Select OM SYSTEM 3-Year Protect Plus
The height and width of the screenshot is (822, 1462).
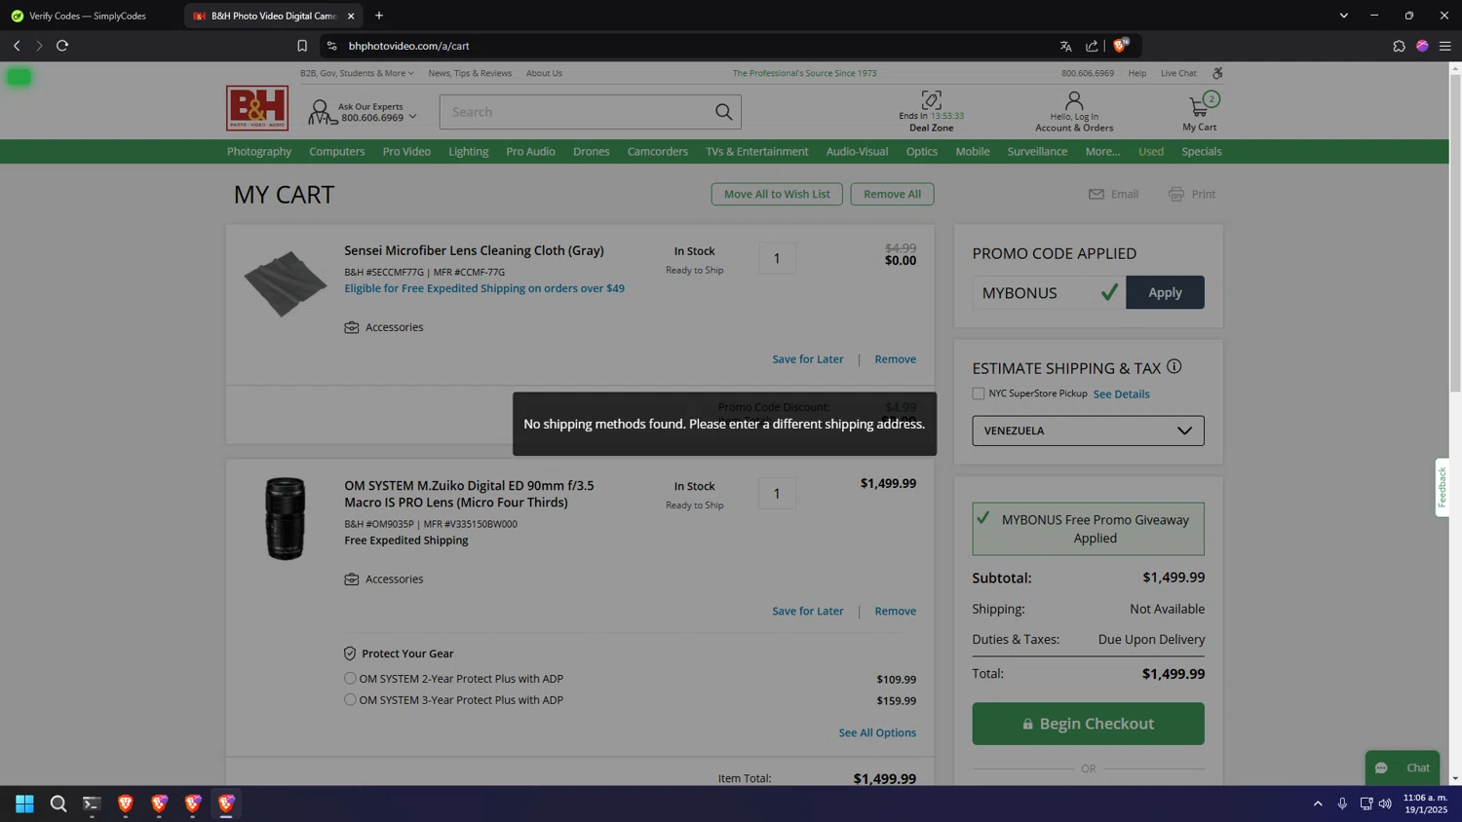click(x=350, y=700)
